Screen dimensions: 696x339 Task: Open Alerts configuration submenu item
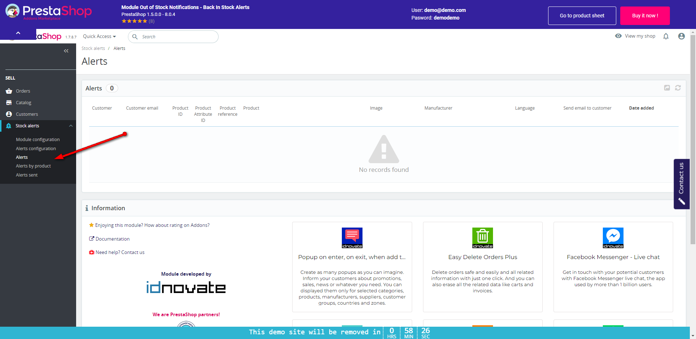coord(36,149)
